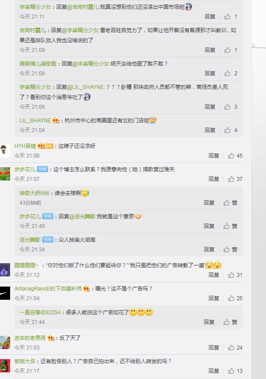Open 椒岩大侠's user profile name
Image resolution: width=266 pixels, height=379 pixels.
[x=25, y=361]
